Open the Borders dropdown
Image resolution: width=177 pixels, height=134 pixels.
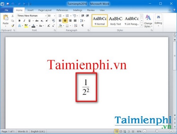[x=70, y=26]
